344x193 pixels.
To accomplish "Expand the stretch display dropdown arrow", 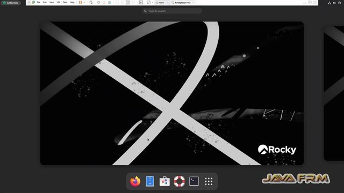I will (x=153, y=2).
